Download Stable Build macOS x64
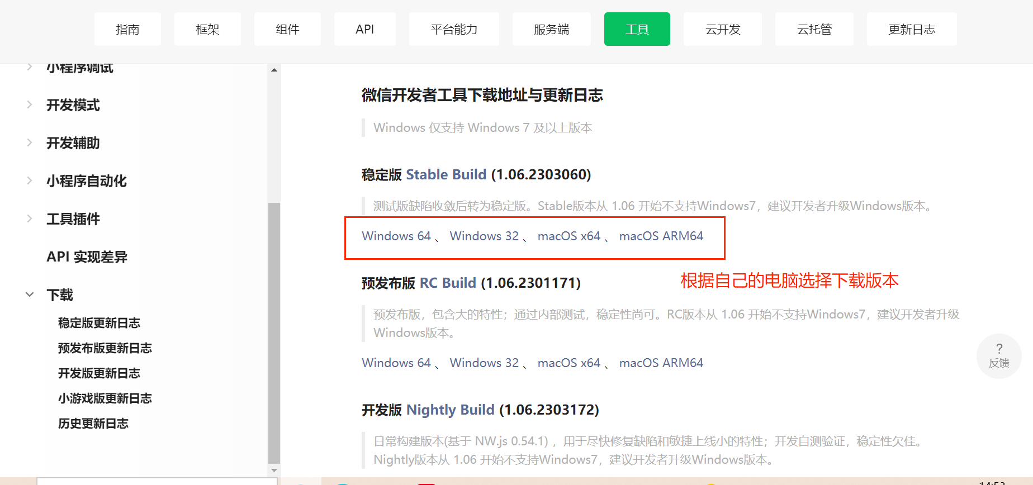1033x485 pixels. tap(569, 236)
